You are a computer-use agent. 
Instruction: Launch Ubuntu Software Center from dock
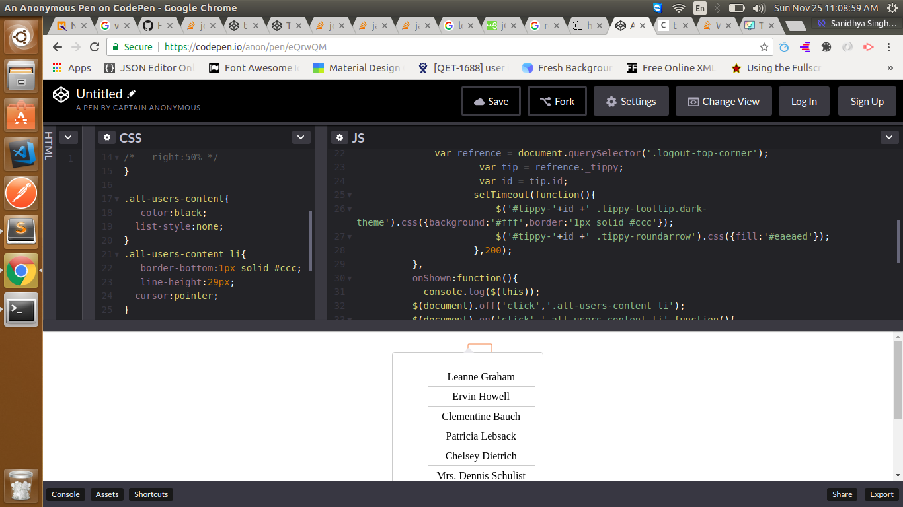pos(21,115)
